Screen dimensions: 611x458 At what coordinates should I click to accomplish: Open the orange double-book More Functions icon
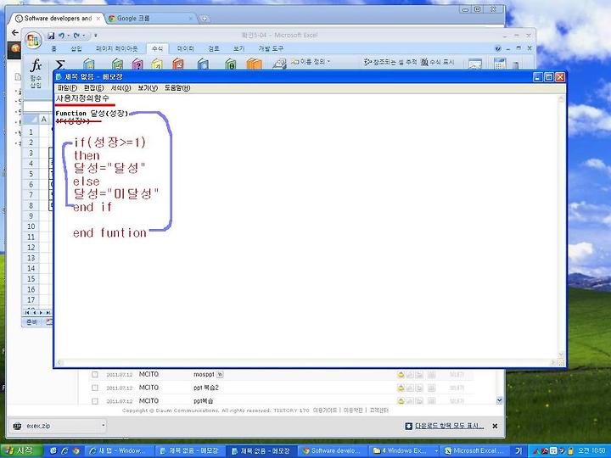(254, 64)
